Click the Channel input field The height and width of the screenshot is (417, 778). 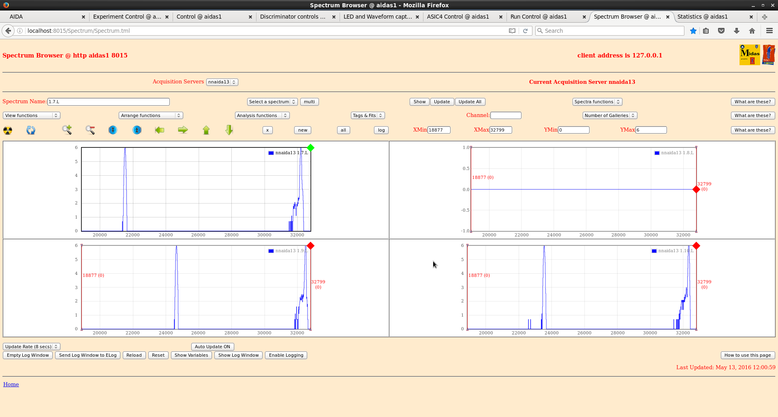coord(506,116)
